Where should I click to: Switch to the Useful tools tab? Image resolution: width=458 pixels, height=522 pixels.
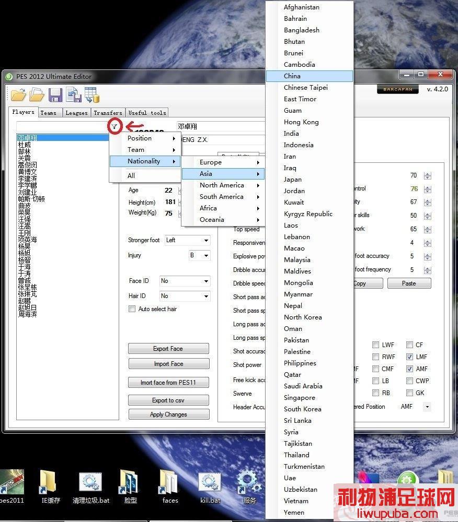coord(147,113)
